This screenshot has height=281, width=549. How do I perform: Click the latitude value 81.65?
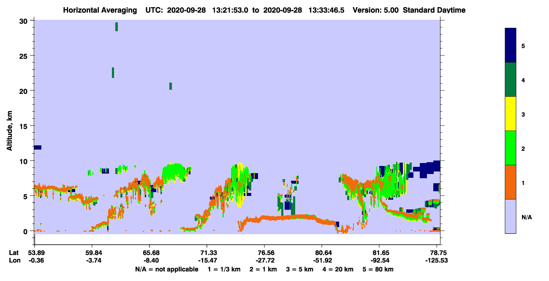pos(380,253)
